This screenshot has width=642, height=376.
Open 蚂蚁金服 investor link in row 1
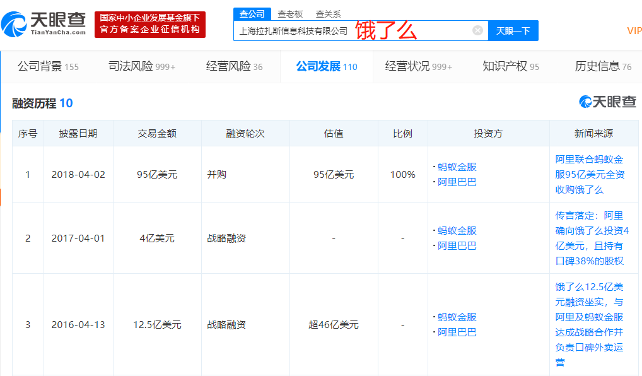pyautogui.click(x=457, y=167)
